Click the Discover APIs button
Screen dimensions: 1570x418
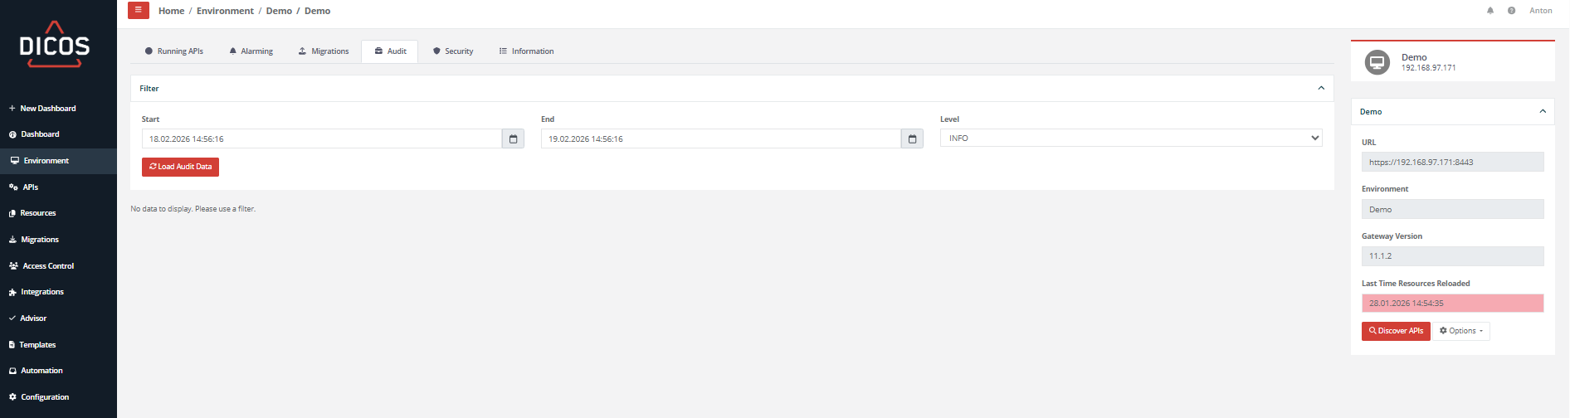1396,331
